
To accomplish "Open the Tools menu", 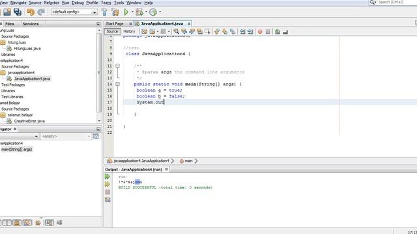I will click(119, 3).
